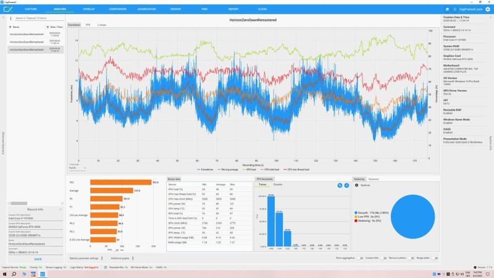Viewport: 494px width, 278px height.
Task: Toggle Remove outliers switch
Action: (411, 258)
